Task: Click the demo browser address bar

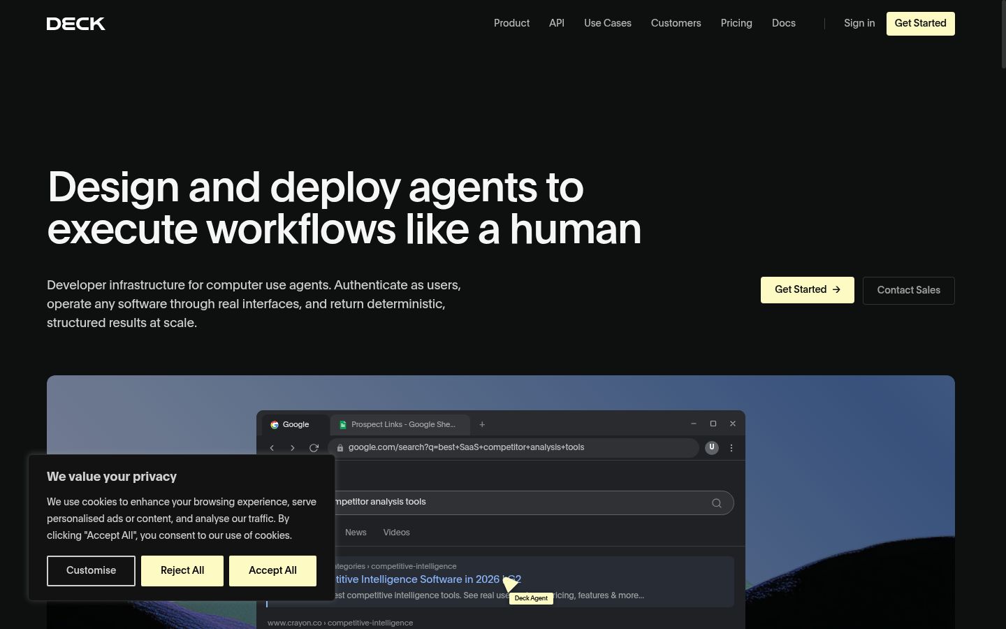Action: tap(513, 448)
